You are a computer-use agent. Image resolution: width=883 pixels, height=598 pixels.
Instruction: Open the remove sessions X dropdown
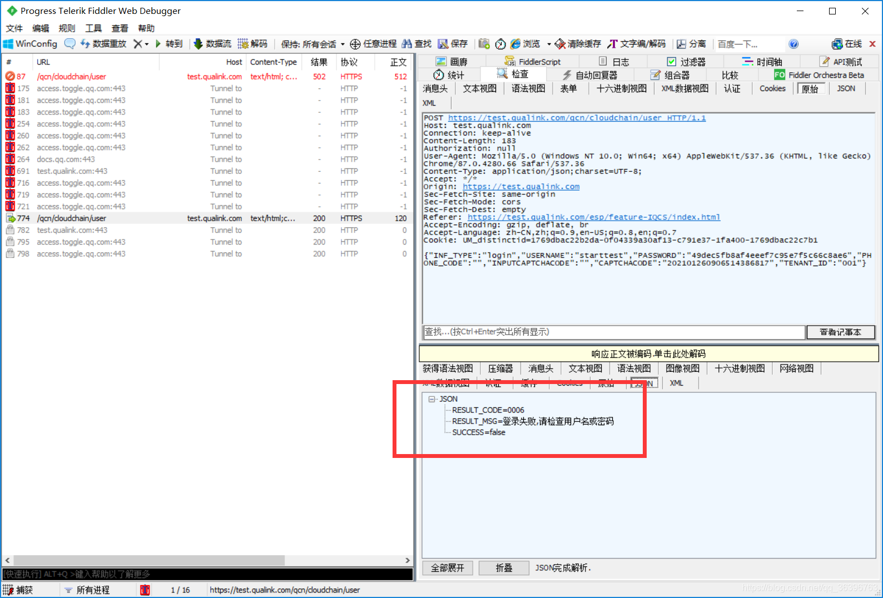click(141, 44)
